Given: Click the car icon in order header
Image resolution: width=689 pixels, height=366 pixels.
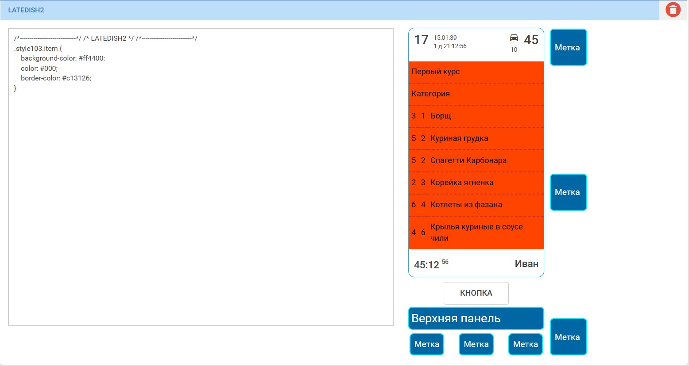Looking at the screenshot, I should click(514, 38).
